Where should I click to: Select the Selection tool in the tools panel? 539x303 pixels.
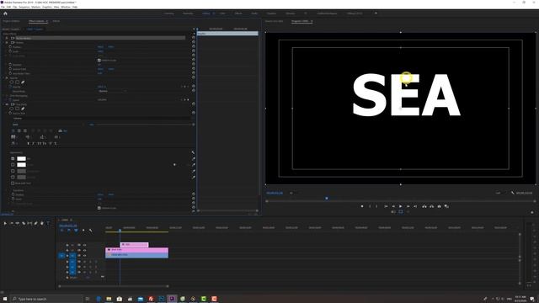coord(5,223)
